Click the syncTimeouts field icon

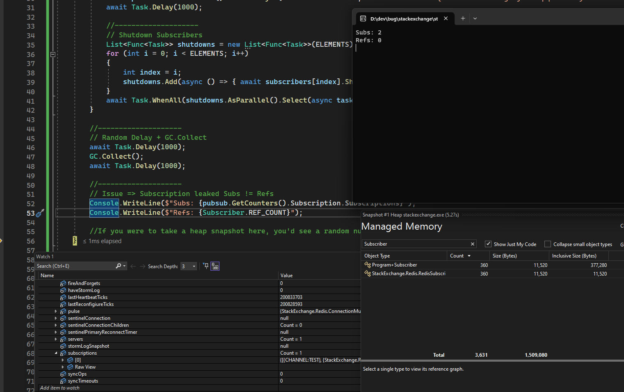(x=63, y=381)
